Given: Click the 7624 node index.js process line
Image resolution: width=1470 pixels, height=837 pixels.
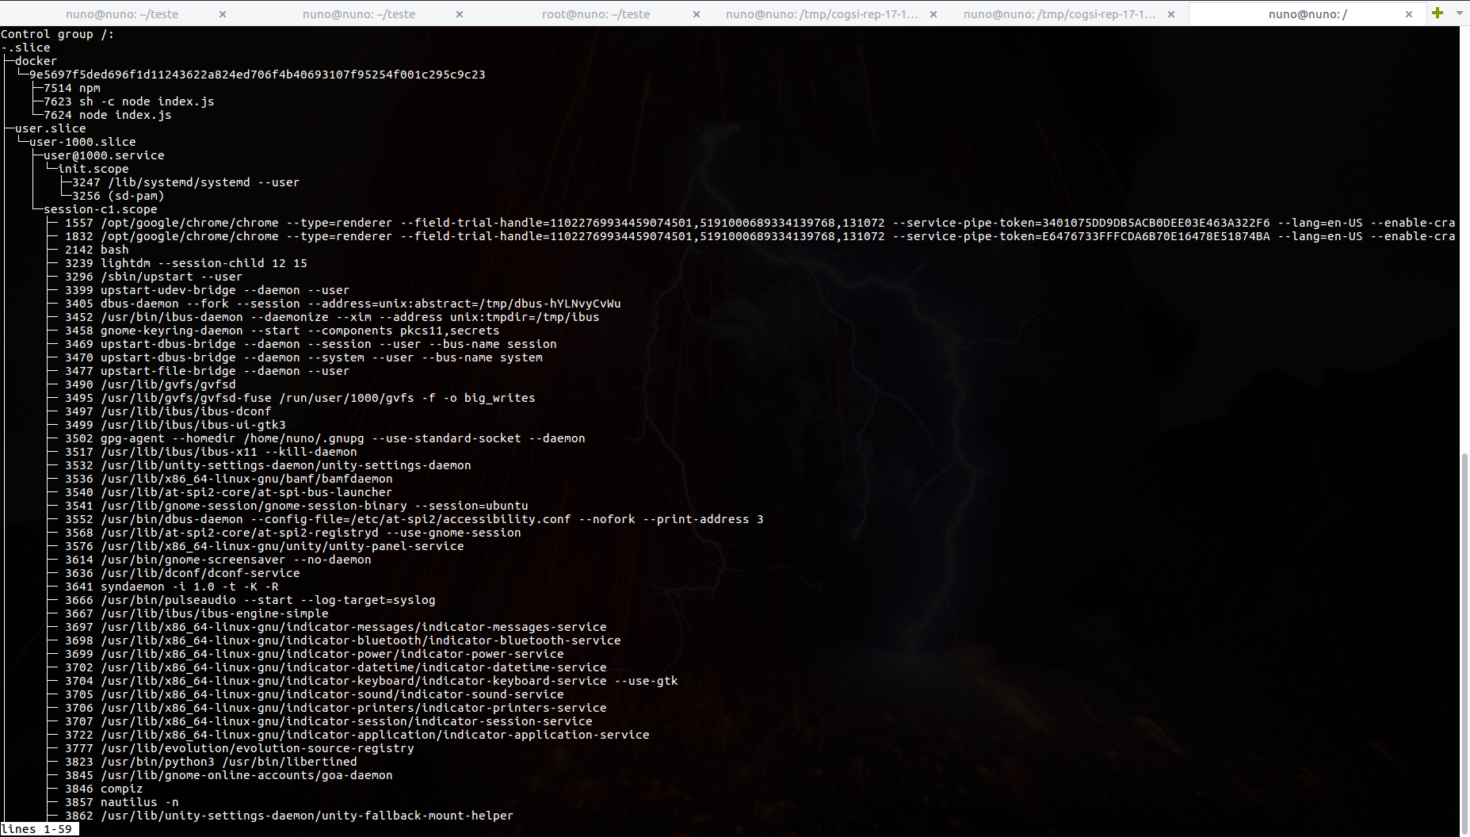Looking at the screenshot, I should coord(108,115).
